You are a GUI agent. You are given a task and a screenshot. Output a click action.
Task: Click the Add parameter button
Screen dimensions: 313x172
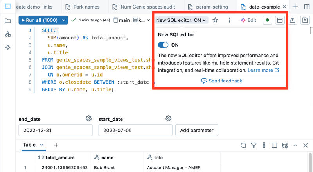pos(196,130)
